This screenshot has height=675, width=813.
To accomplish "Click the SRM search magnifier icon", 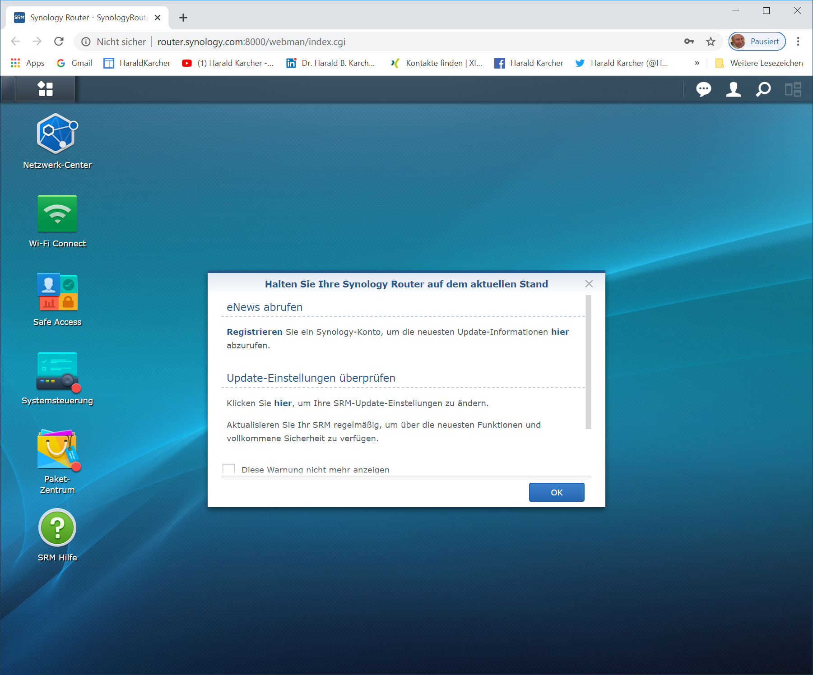I will tap(763, 89).
